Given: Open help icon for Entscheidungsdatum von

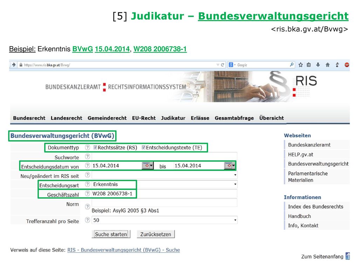Looking at the screenshot, I should click(x=87, y=166).
